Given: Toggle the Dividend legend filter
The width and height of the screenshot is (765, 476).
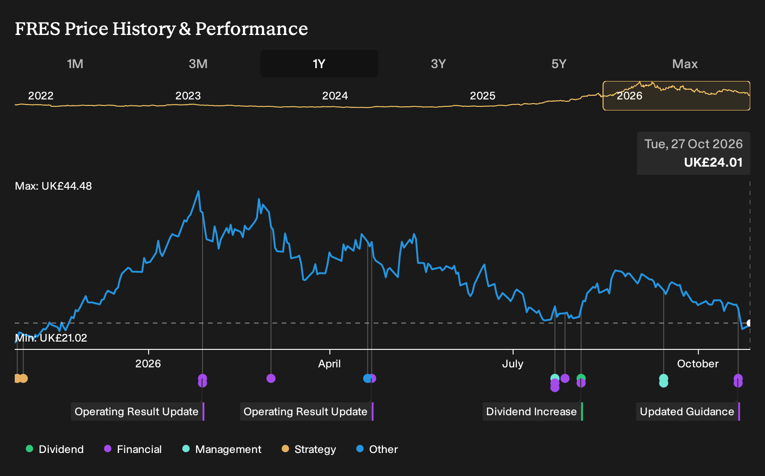Looking at the screenshot, I should [55, 449].
